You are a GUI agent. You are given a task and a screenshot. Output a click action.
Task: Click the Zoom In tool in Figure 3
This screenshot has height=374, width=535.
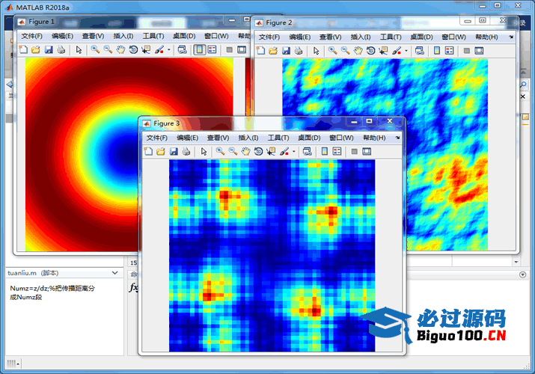coord(220,151)
